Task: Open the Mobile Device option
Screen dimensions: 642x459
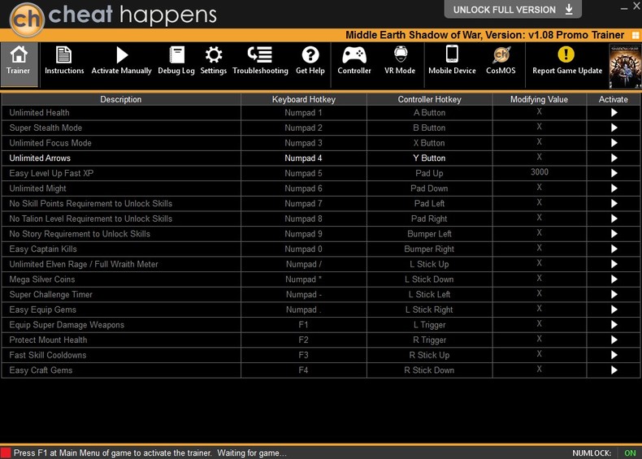Action: click(452, 60)
